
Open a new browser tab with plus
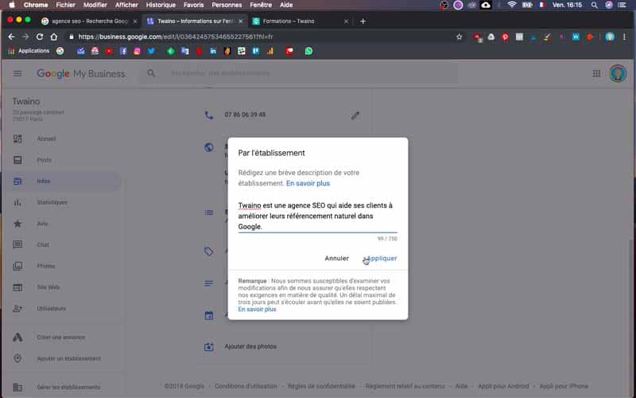click(x=363, y=21)
